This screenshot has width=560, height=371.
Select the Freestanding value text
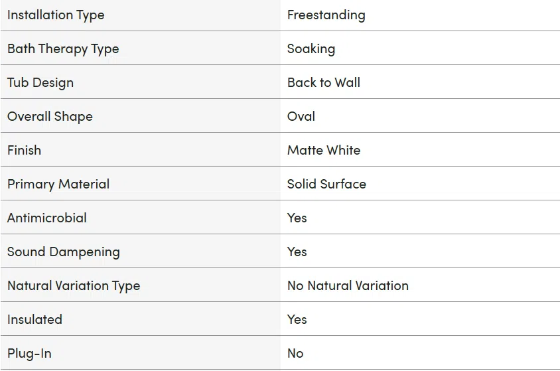tap(326, 15)
